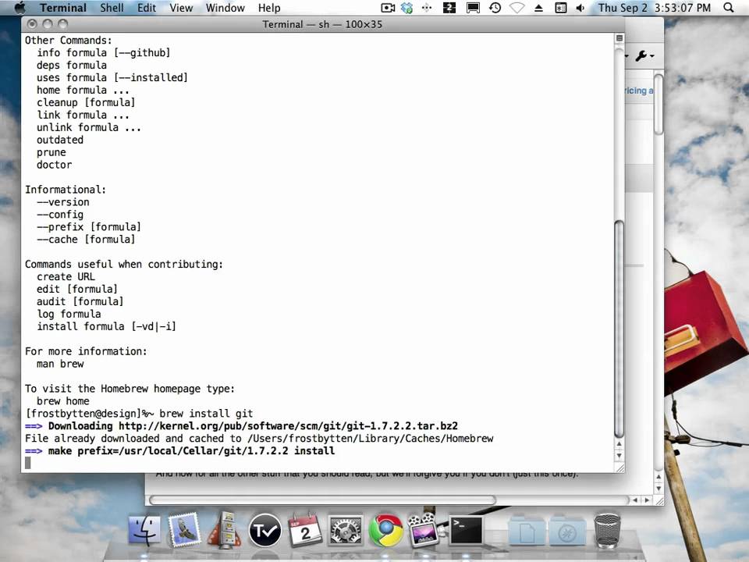Open the rocket app in the Dock

point(225,529)
